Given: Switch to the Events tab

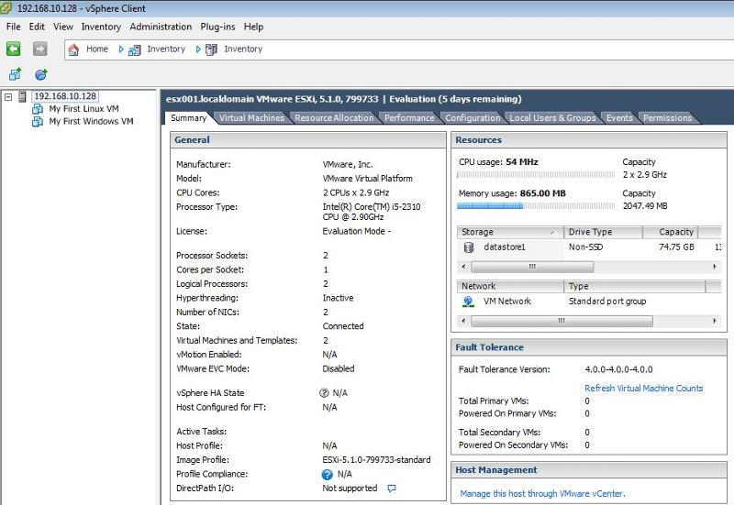Looking at the screenshot, I should [x=620, y=118].
